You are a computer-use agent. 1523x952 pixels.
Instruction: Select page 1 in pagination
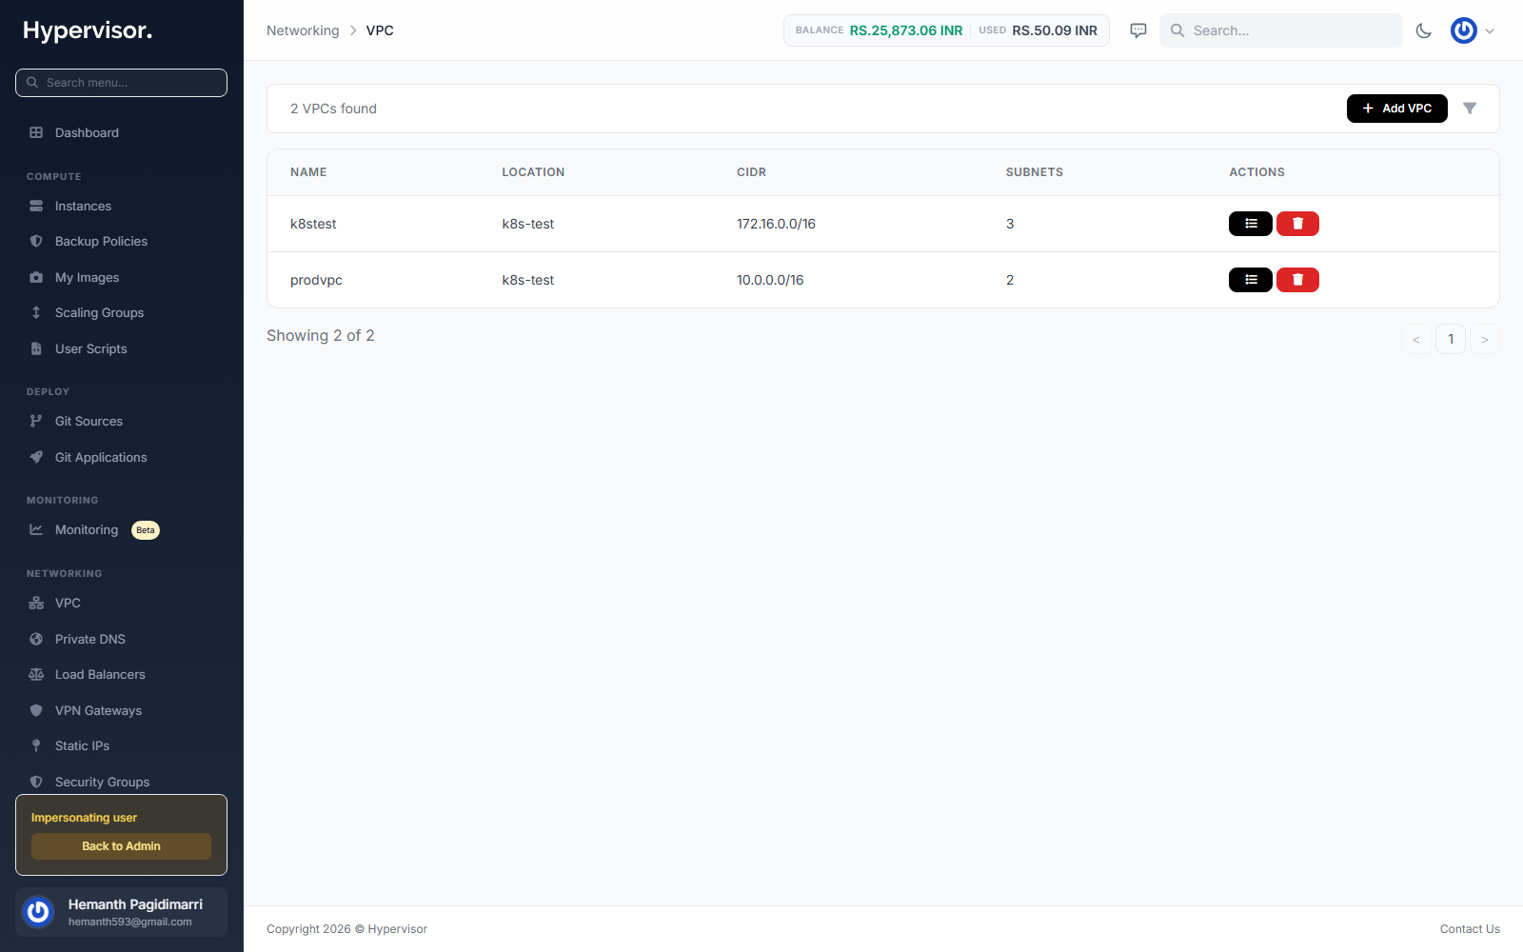(x=1451, y=339)
